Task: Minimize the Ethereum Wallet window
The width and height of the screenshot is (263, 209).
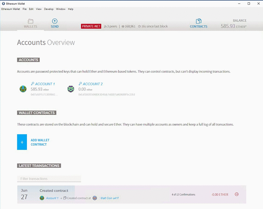Action: click(x=239, y=4)
